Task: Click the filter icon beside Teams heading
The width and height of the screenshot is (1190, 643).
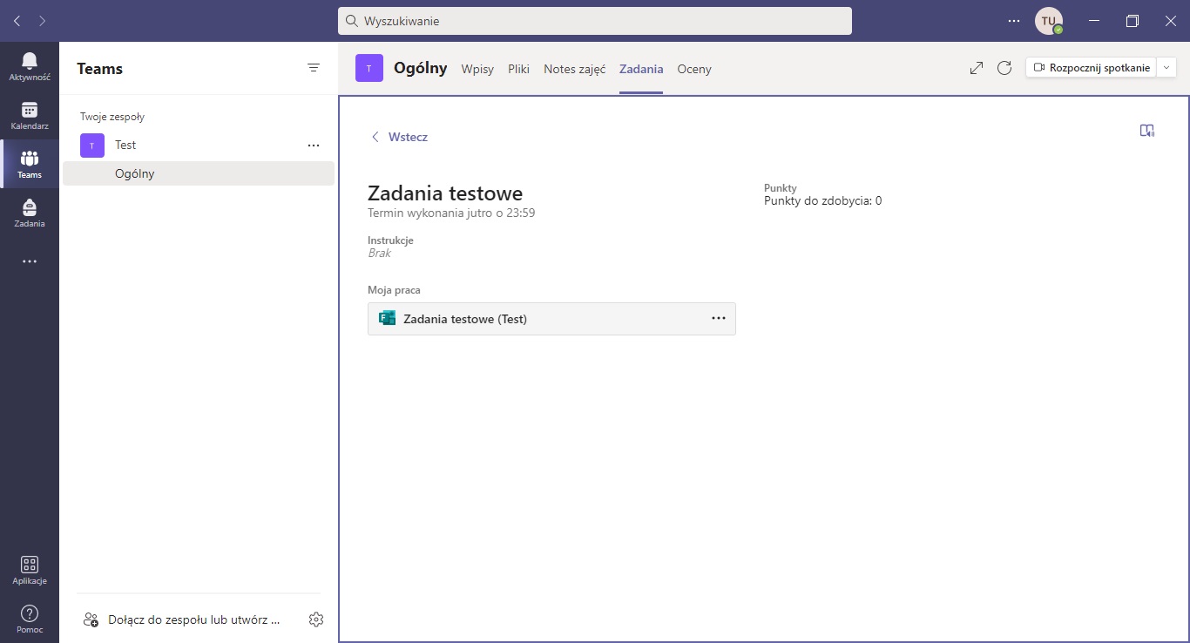Action: 314,68
